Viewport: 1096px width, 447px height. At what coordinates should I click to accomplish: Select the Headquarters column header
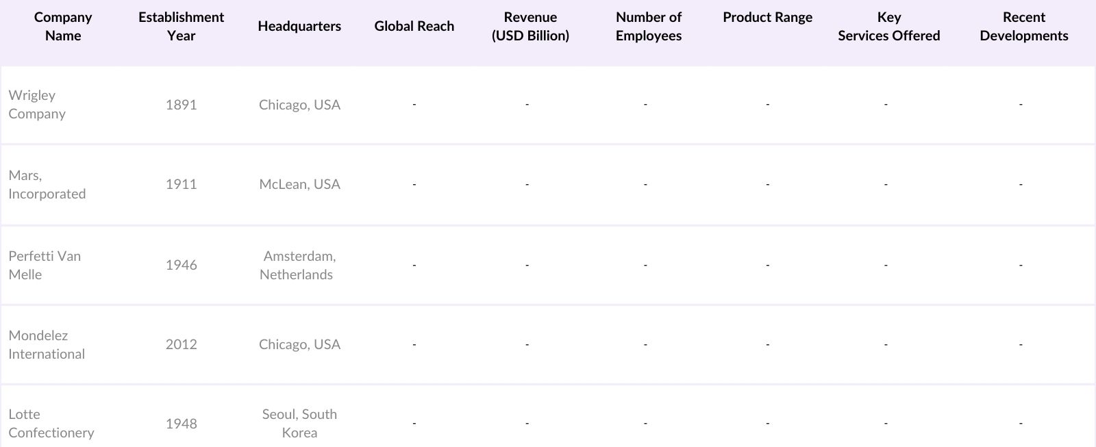[299, 27]
